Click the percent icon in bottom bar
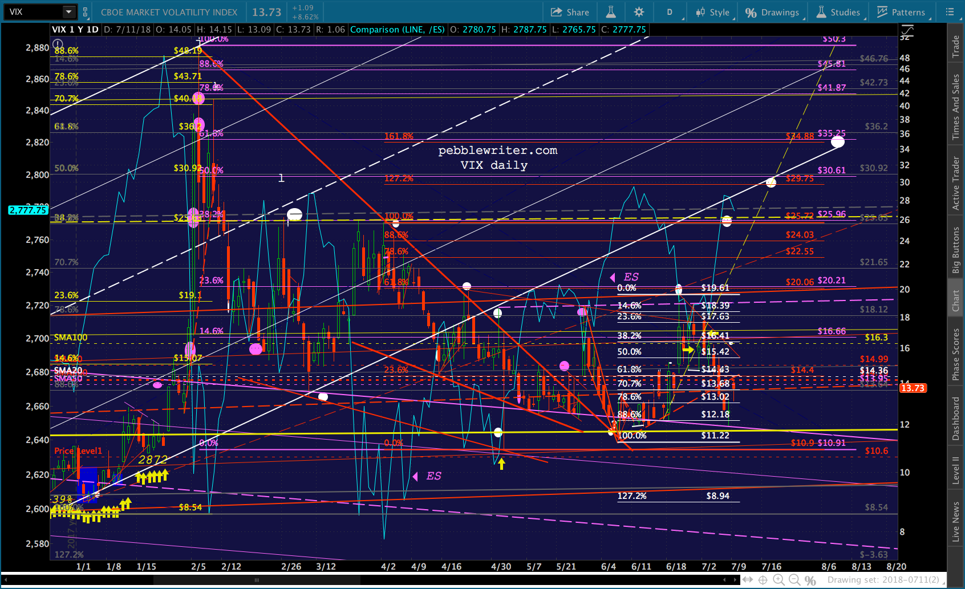965x589 pixels. tap(810, 580)
